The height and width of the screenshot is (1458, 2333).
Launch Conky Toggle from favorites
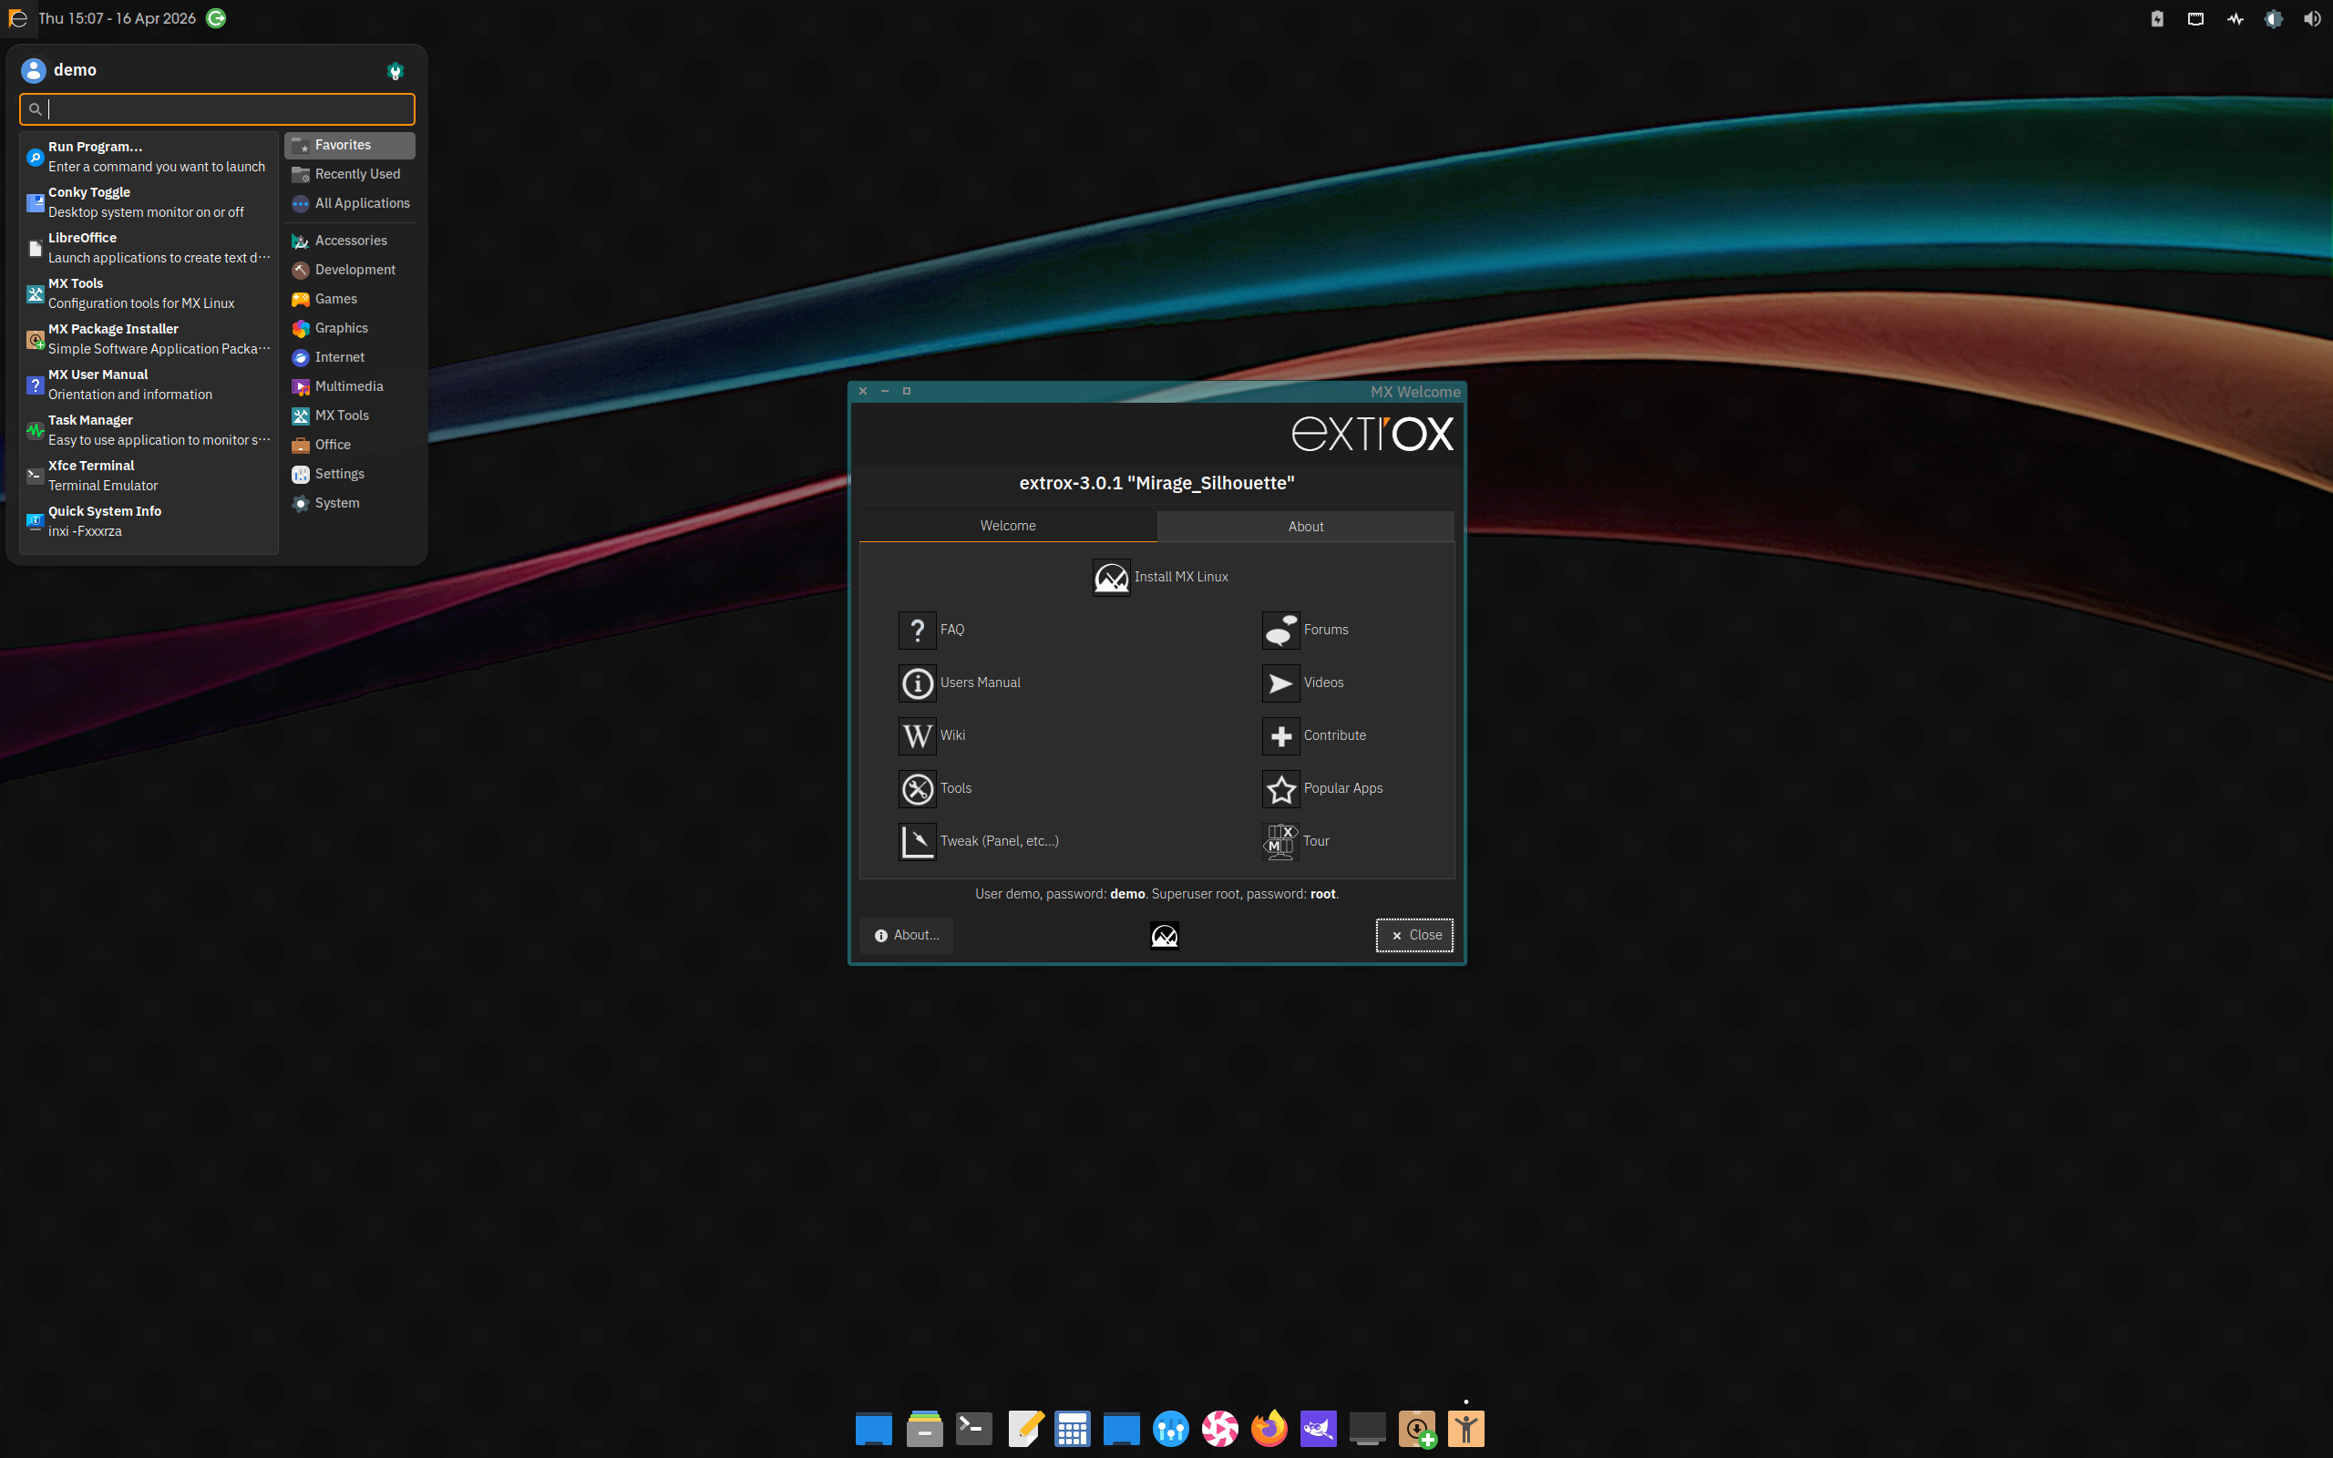click(x=149, y=202)
